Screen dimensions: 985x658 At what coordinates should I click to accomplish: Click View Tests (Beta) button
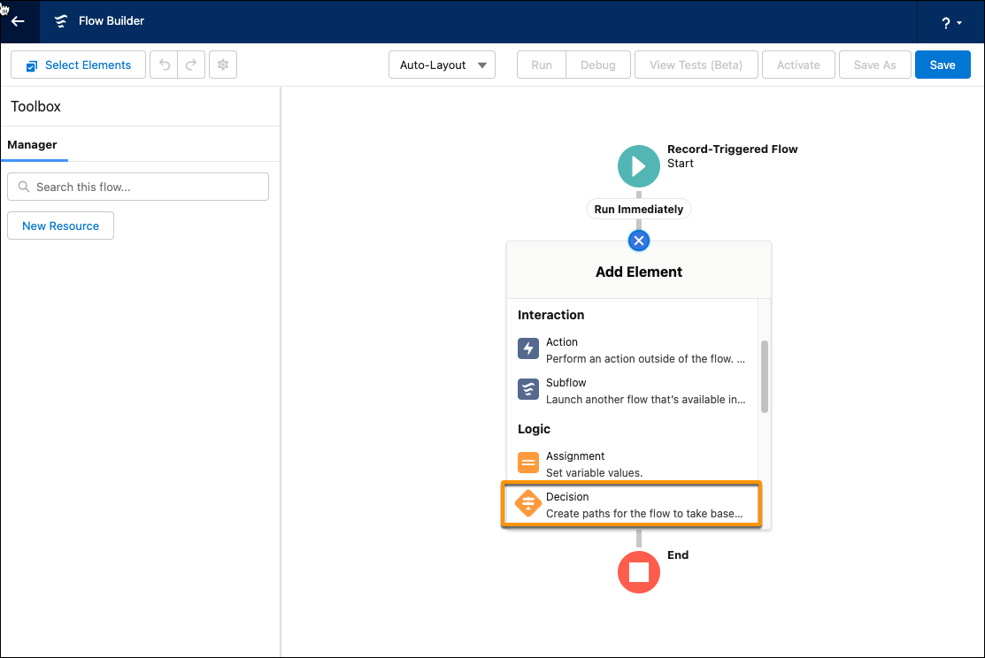click(696, 65)
